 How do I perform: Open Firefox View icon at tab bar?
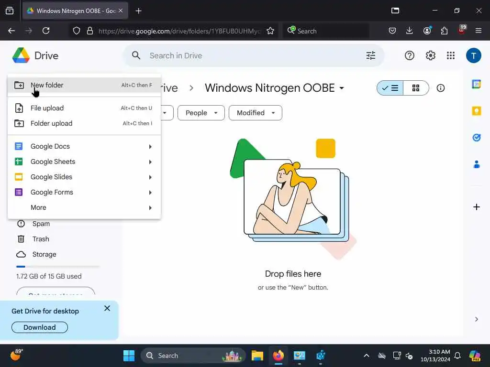(10, 11)
